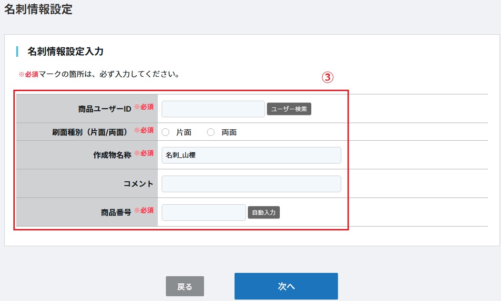
Task: Click the 商品ユーザーID input field
Action: click(213, 109)
